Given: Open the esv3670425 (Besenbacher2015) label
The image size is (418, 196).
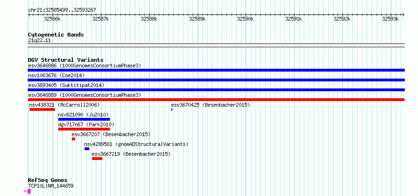Looking at the screenshot, I should click(210, 105).
